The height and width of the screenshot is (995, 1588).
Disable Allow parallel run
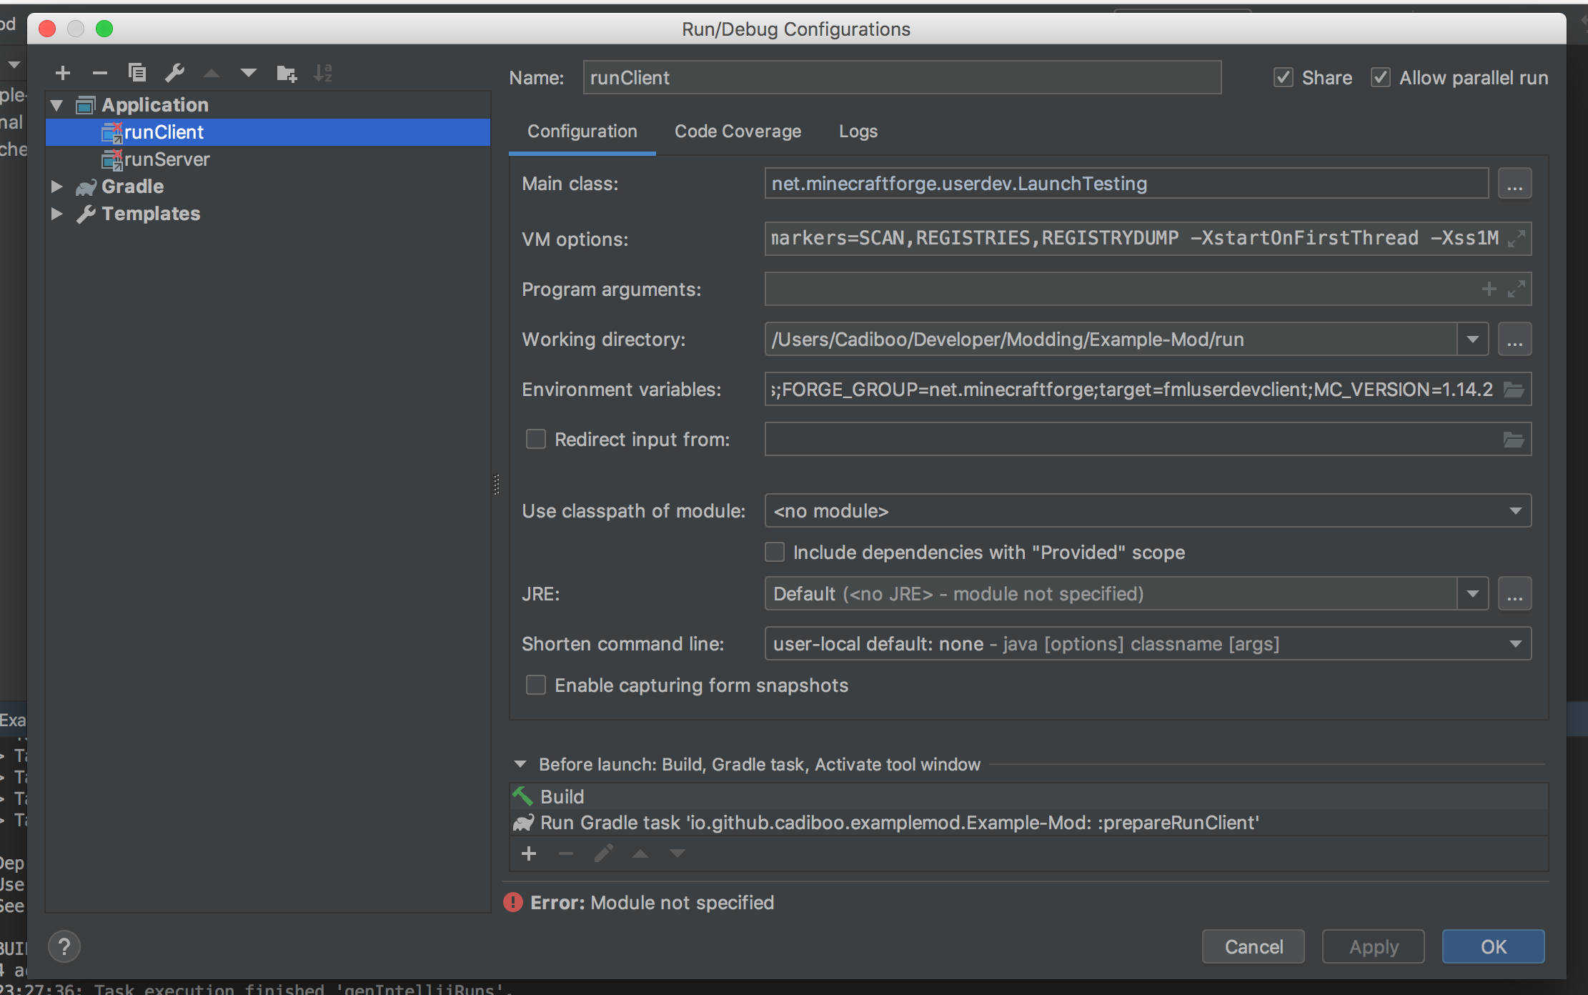point(1381,77)
